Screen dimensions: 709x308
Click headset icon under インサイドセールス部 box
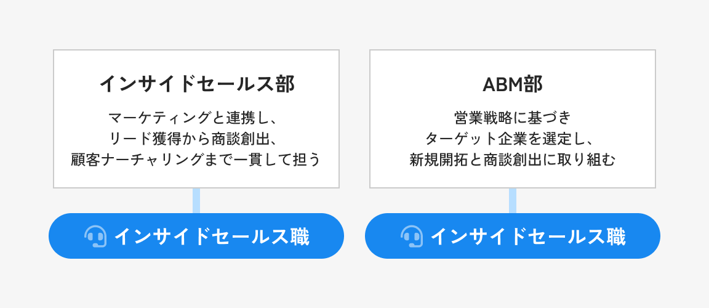(95, 236)
